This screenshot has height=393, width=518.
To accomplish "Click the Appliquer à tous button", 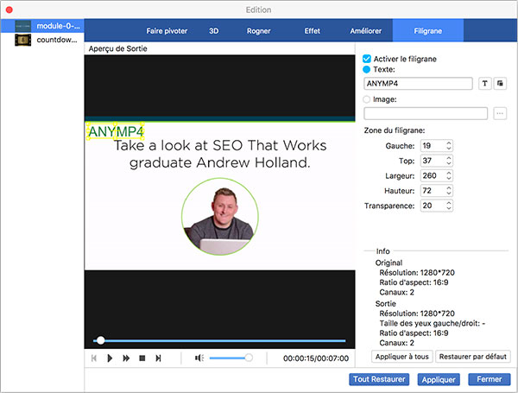I will tap(401, 357).
